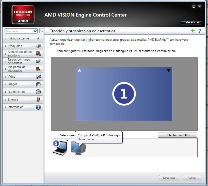Open the laptop display's small arrow menu
This screenshot has height=186, width=208.
[67, 140]
